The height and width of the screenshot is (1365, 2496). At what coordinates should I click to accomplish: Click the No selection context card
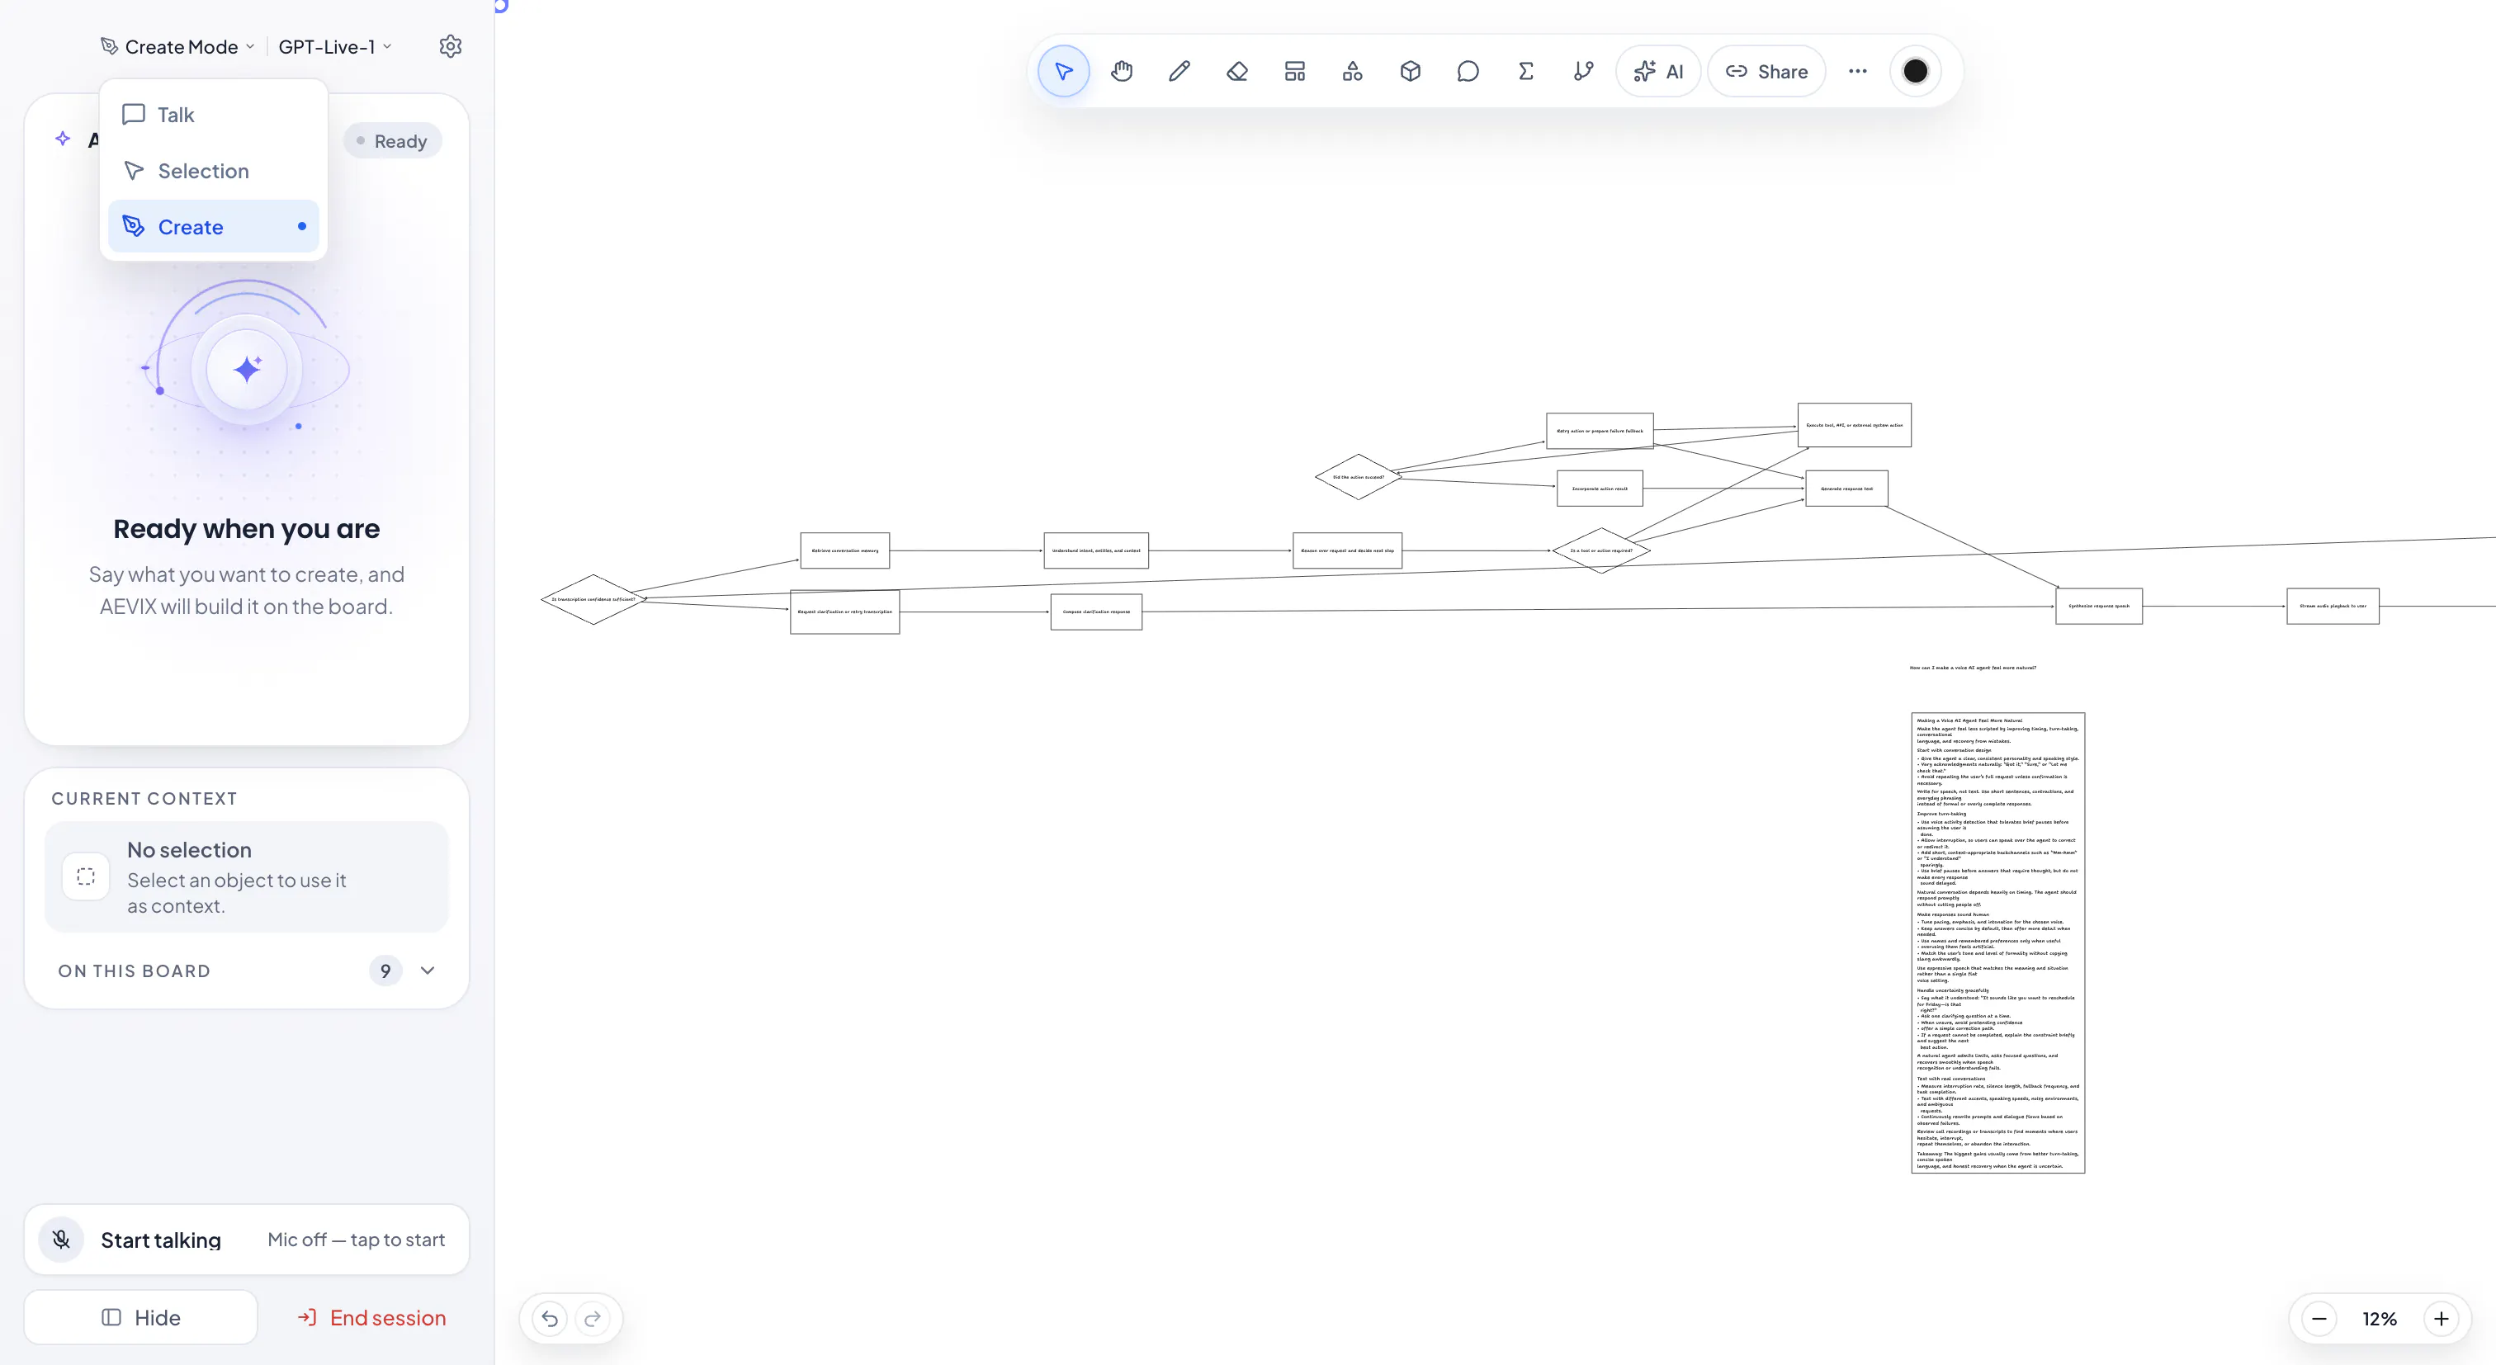[247, 876]
